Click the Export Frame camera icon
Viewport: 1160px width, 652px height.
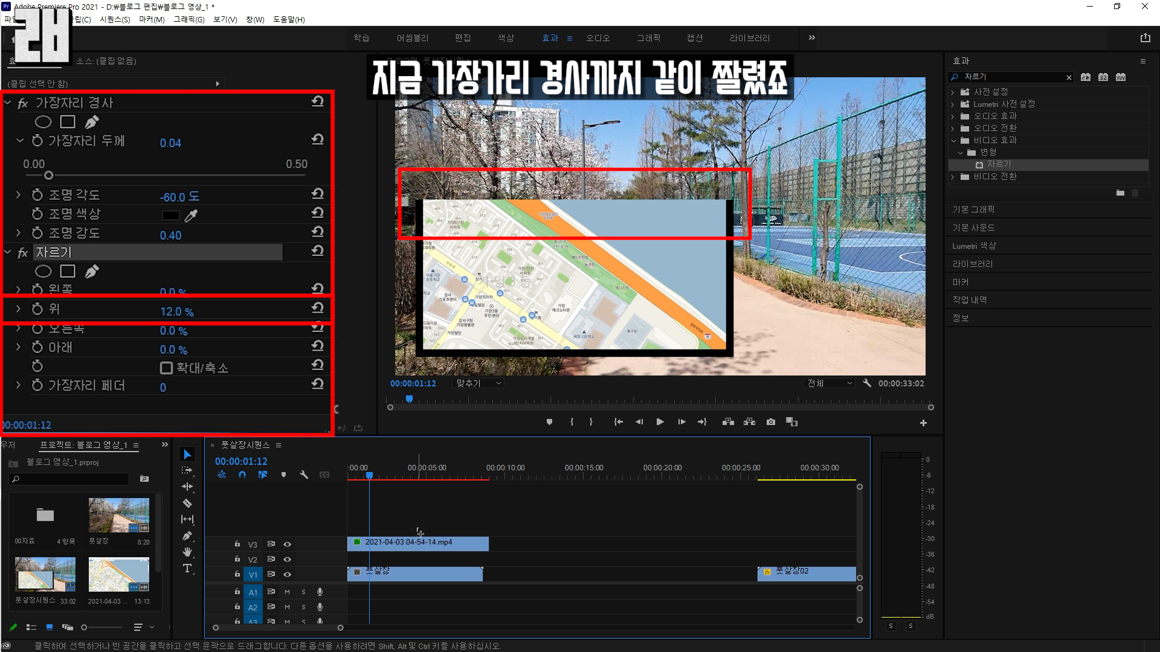point(771,422)
